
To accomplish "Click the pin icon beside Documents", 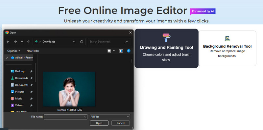I will [31, 85].
